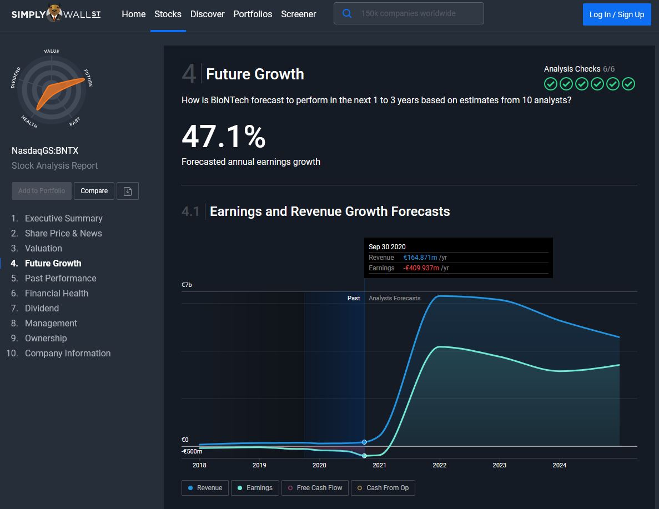Toggle the Earnings series in legend
659x509 pixels.
254,488
